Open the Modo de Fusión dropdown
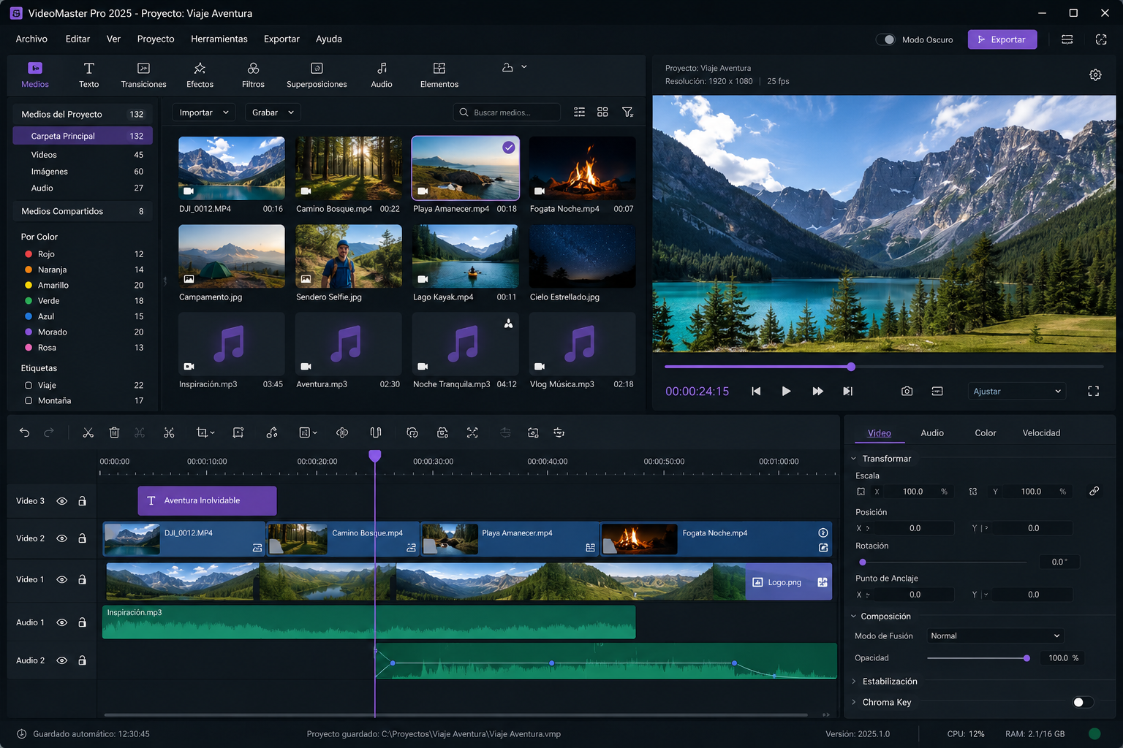The image size is (1123, 748). coord(995,636)
